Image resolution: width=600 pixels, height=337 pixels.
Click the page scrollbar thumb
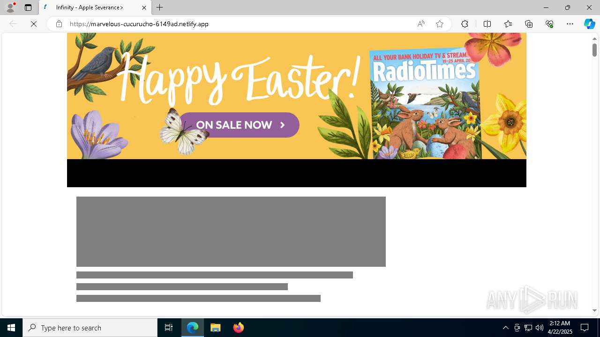(x=594, y=50)
